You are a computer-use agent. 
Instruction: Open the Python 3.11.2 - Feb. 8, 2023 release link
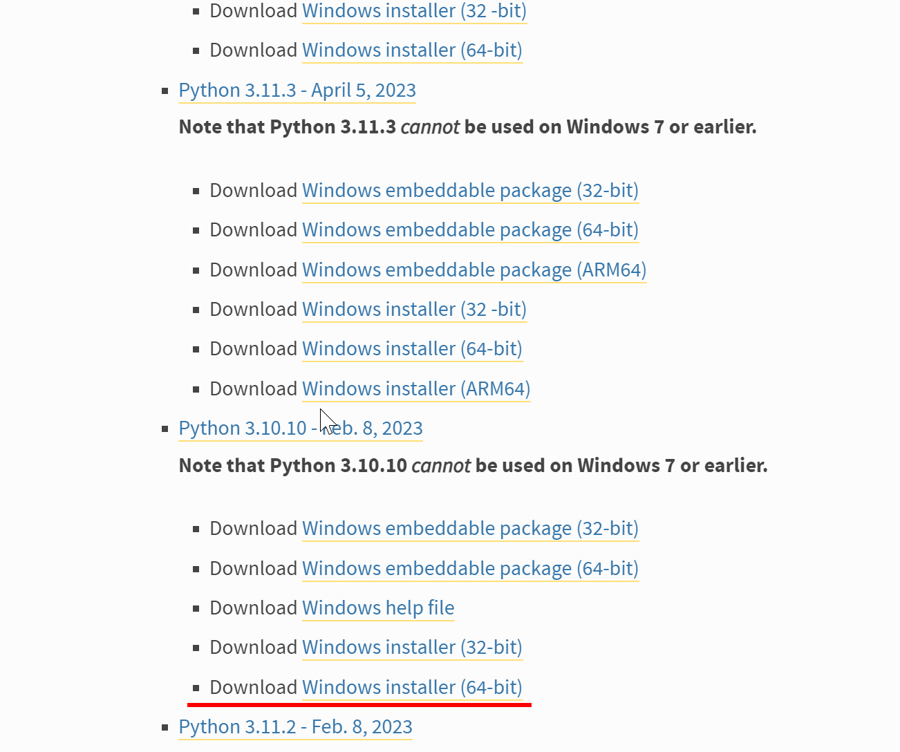coord(295,727)
